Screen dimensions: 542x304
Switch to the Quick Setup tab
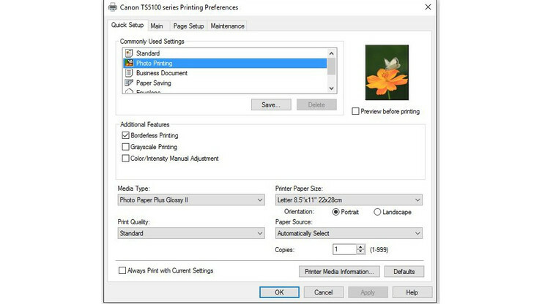[127, 25]
